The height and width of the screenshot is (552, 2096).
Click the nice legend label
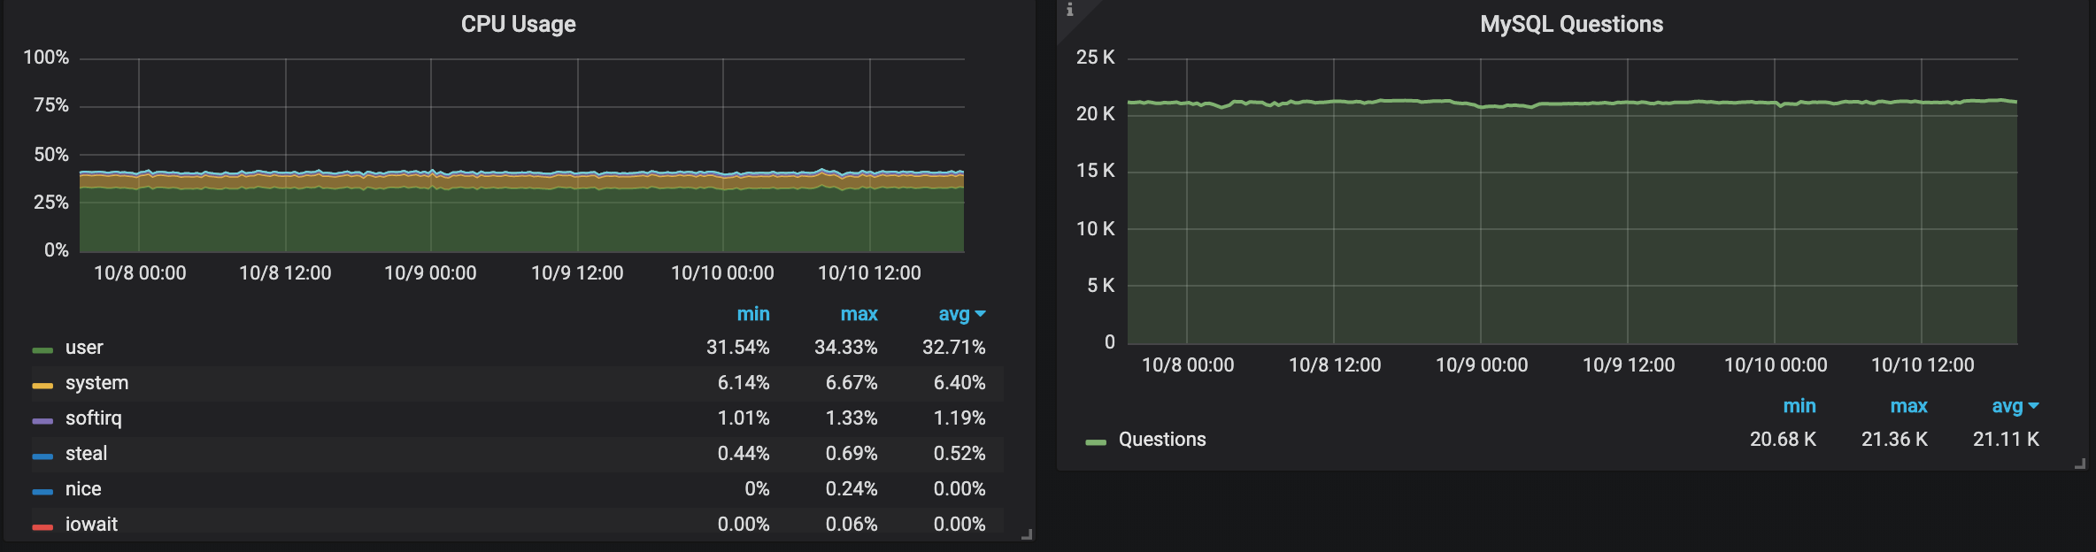(83, 489)
